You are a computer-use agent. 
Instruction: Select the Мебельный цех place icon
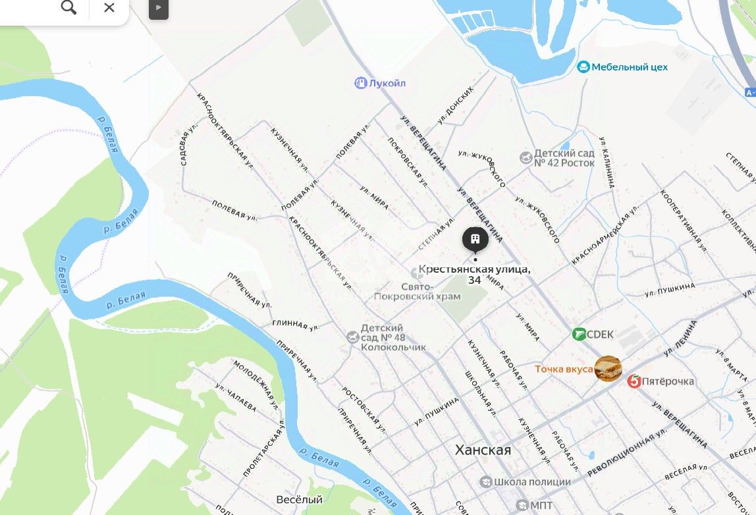[x=583, y=67]
